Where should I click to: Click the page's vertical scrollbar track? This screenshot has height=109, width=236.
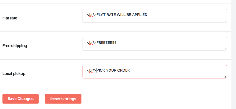(x=234, y=54)
